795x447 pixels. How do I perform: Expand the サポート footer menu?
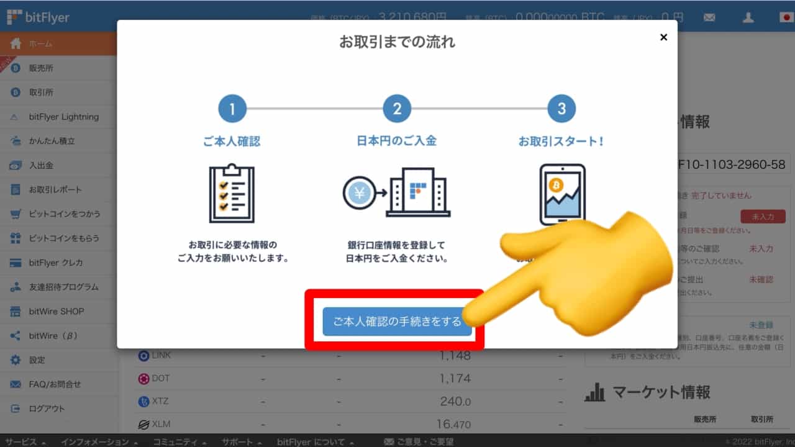241,441
